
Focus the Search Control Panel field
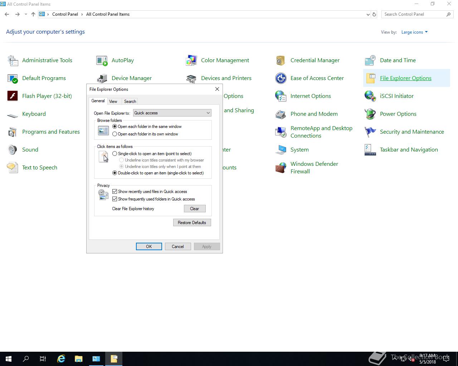(414, 14)
